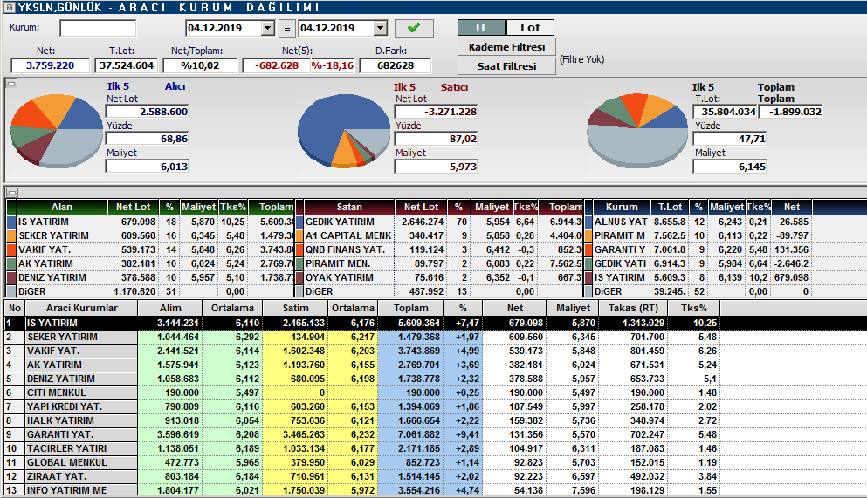The height and width of the screenshot is (498, 867).
Task: Click the buyers (Alıcı) pie chart
Action: click(x=57, y=130)
